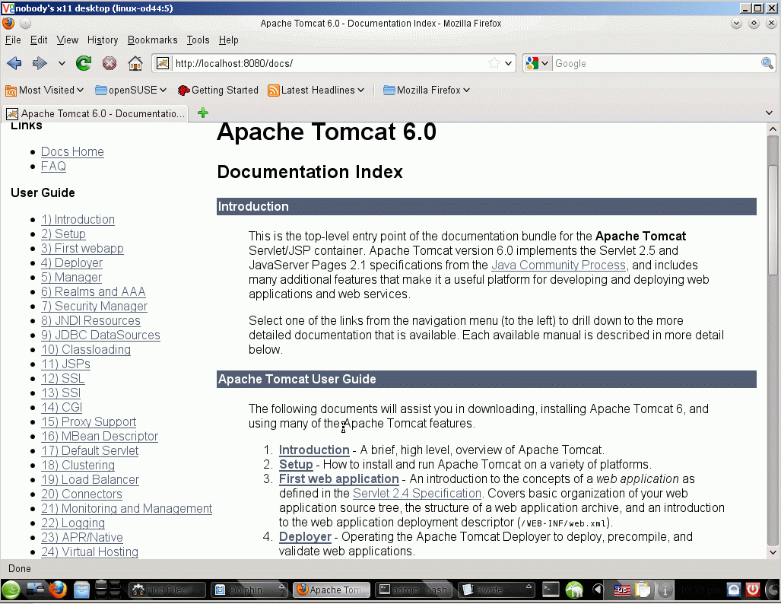Stop loading the page
The width and height of the screenshot is (781, 604).
pyautogui.click(x=109, y=63)
